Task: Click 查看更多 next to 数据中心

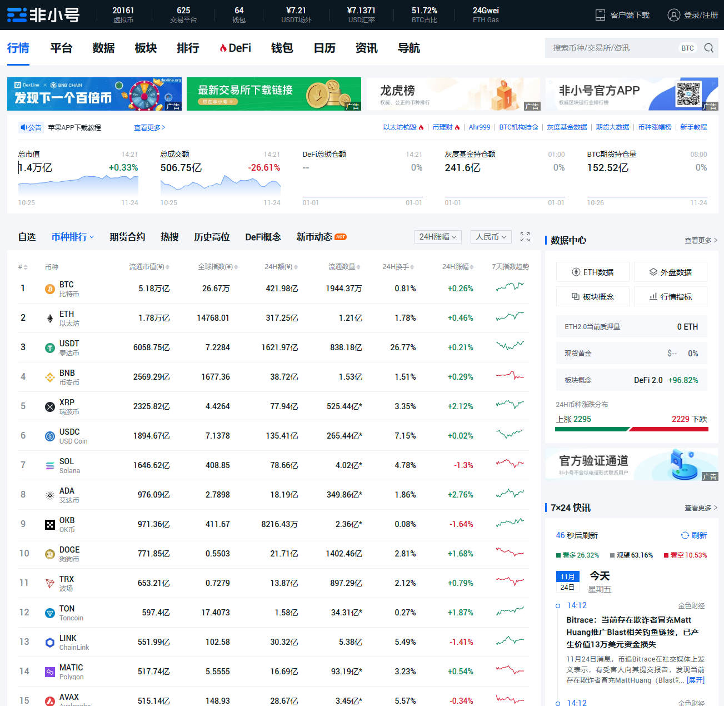Action: [701, 240]
